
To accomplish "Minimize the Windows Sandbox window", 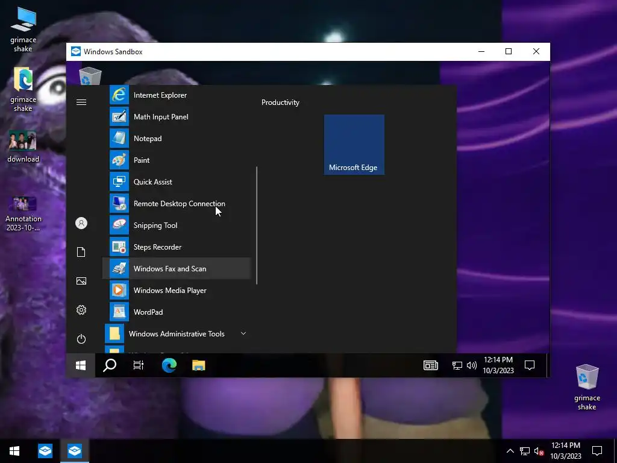I will click(481, 52).
